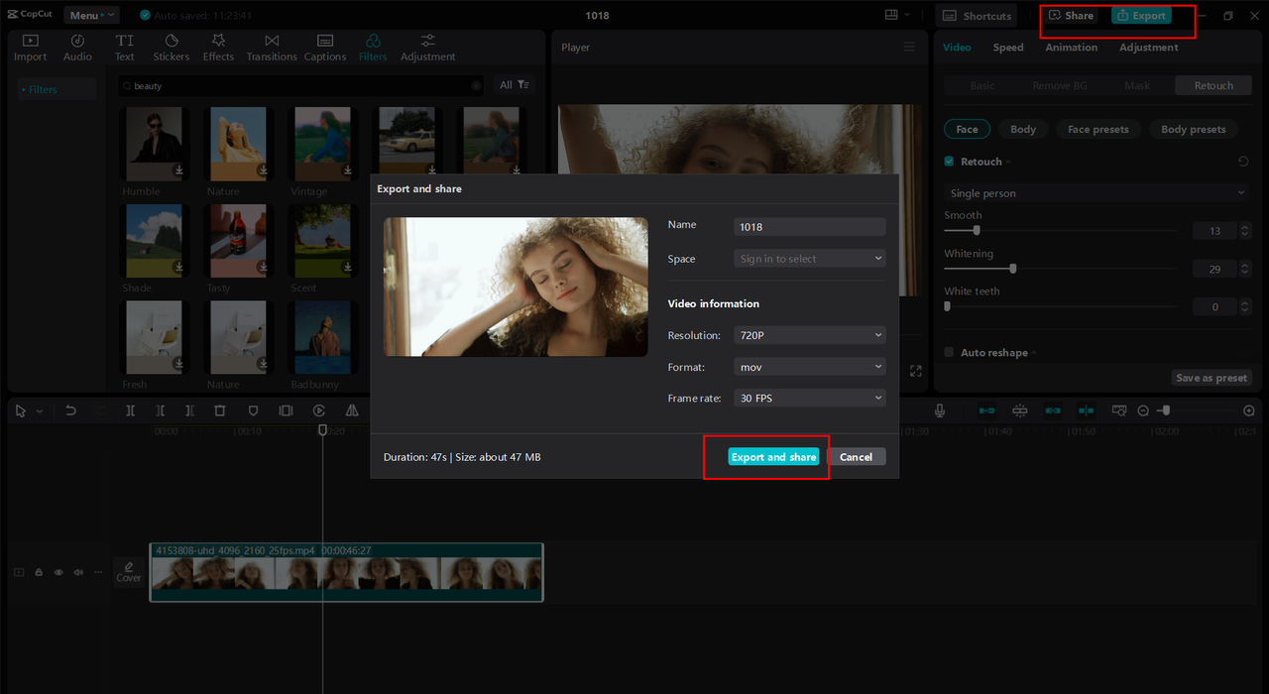1269x694 pixels.
Task: Switch to the Animation tab
Action: coord(1071,48)
